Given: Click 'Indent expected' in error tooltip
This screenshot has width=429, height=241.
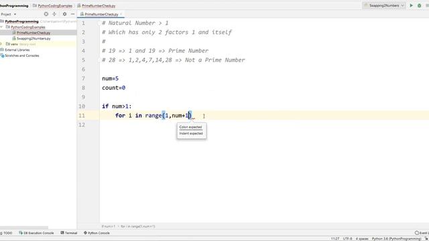Looking at the screenshot, I should coord(191,133).
